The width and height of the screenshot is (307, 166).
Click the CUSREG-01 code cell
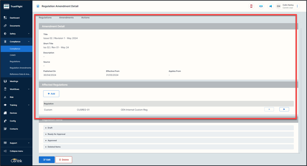click(83, 110)
